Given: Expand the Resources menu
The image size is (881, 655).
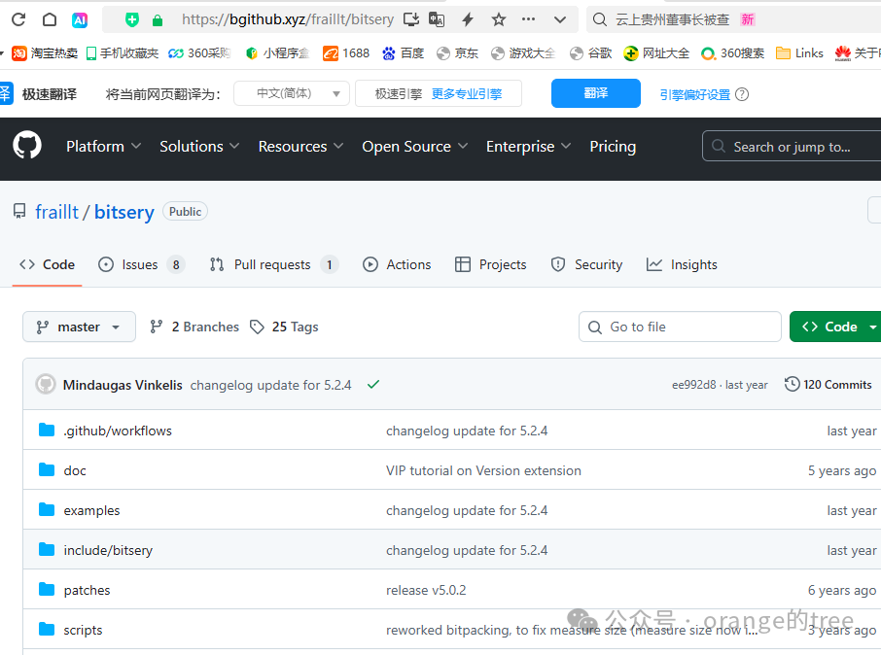Looking at the screenshot, I should tap(300, 147).
